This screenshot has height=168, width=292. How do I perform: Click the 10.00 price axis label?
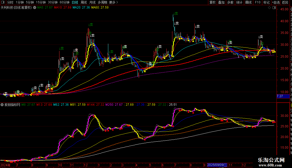(284, 92)
